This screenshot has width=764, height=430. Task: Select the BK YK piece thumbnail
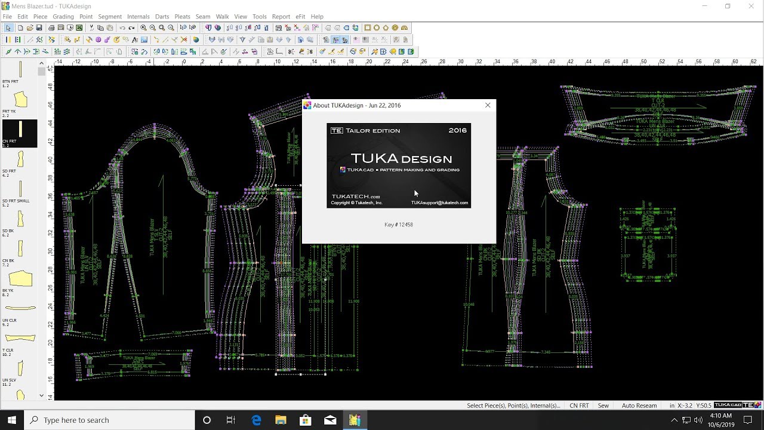20,278
